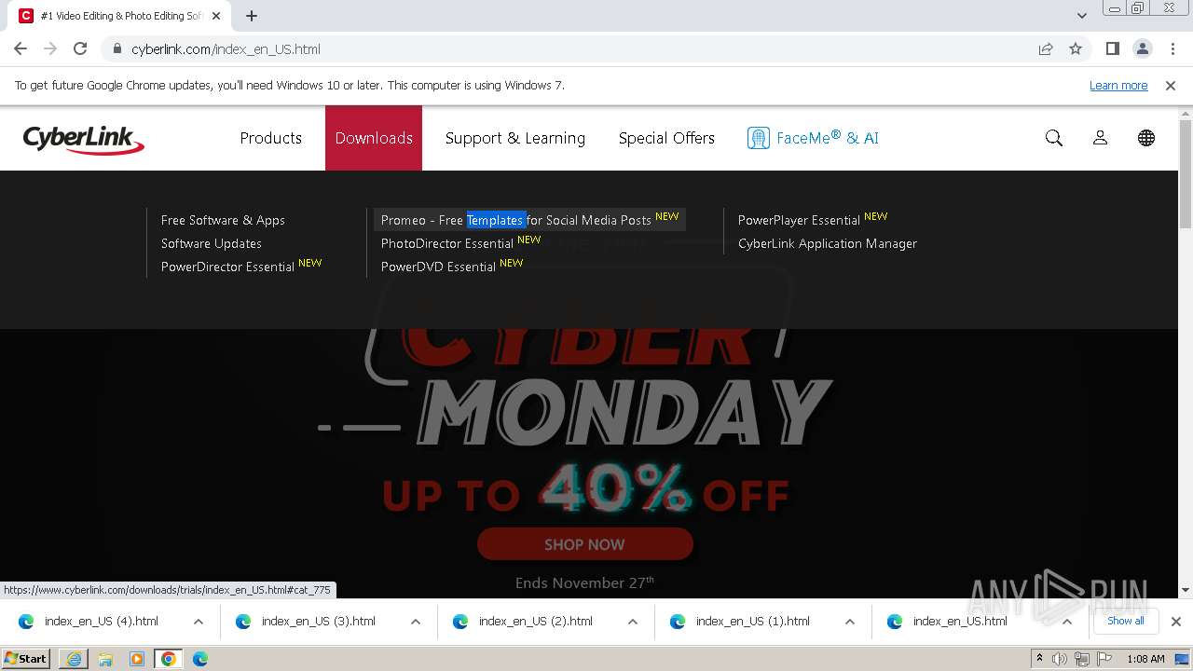
Task: Open Internet Explorer from the taskbar
Action: point(74,659)
